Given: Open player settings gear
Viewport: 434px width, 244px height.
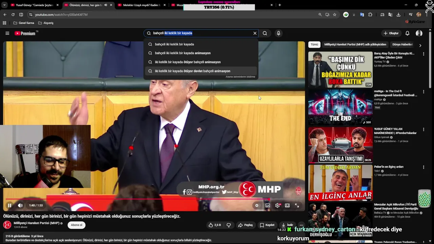Looking at the screenshot, I should pos(277,205).
